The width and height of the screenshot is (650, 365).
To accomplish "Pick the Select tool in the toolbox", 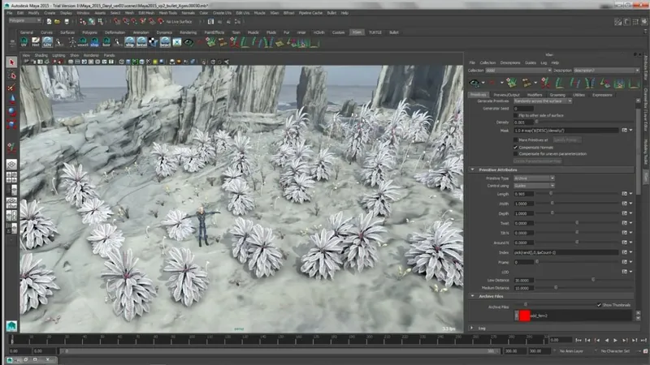I will coord(11,62).
